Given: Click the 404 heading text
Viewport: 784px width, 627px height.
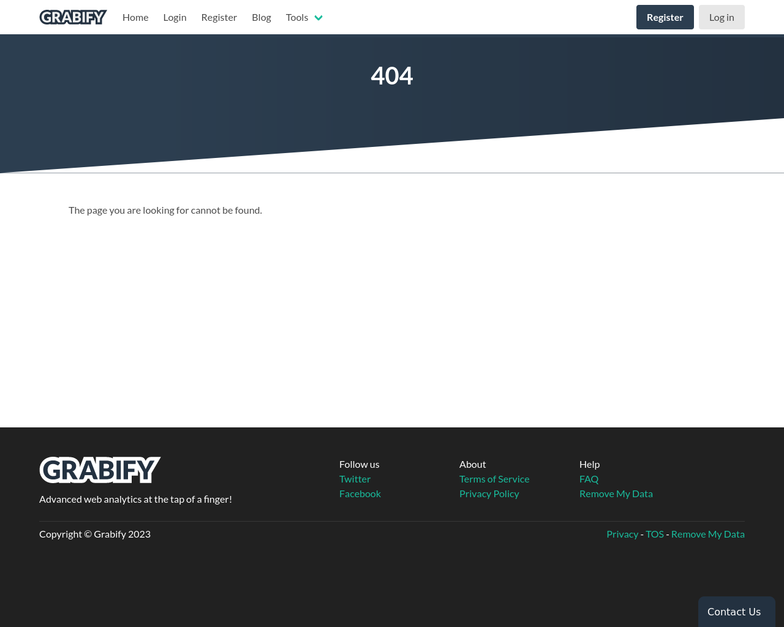Looking at the screenshot, I should pos(392,76).
